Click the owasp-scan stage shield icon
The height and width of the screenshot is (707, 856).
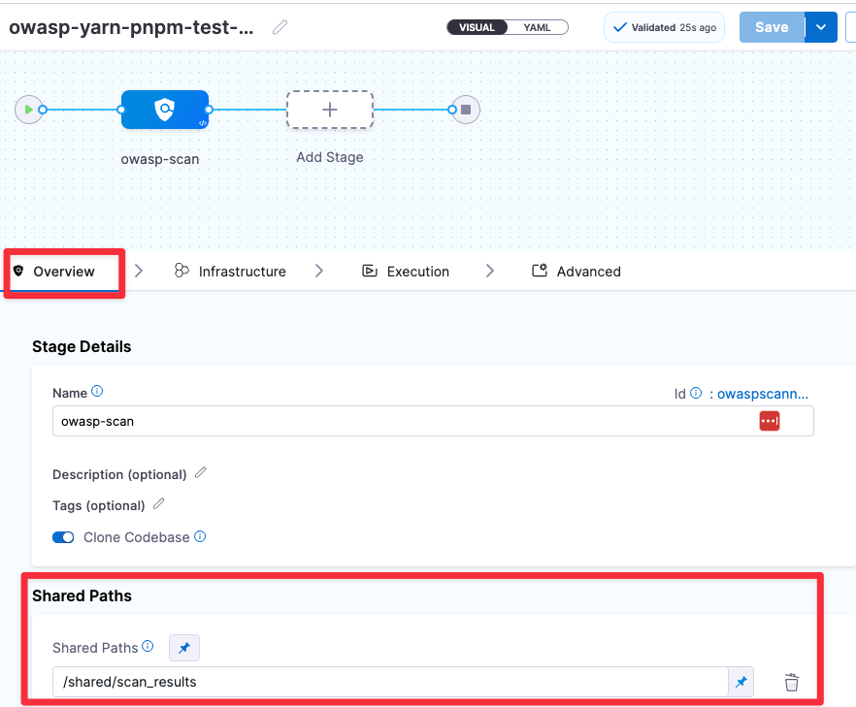164,109
